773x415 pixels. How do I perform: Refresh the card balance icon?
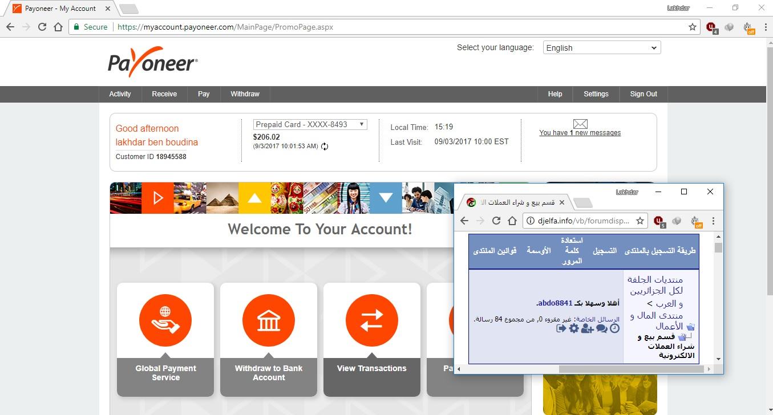[325, 147]
